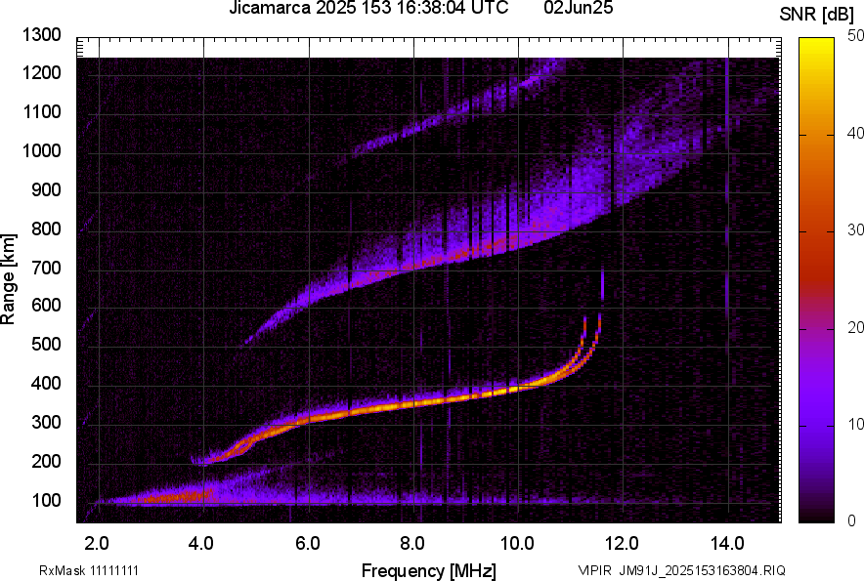Click the date label '02Jun25'
Screen dimensions: 864x581
click(x=578, y=8)
